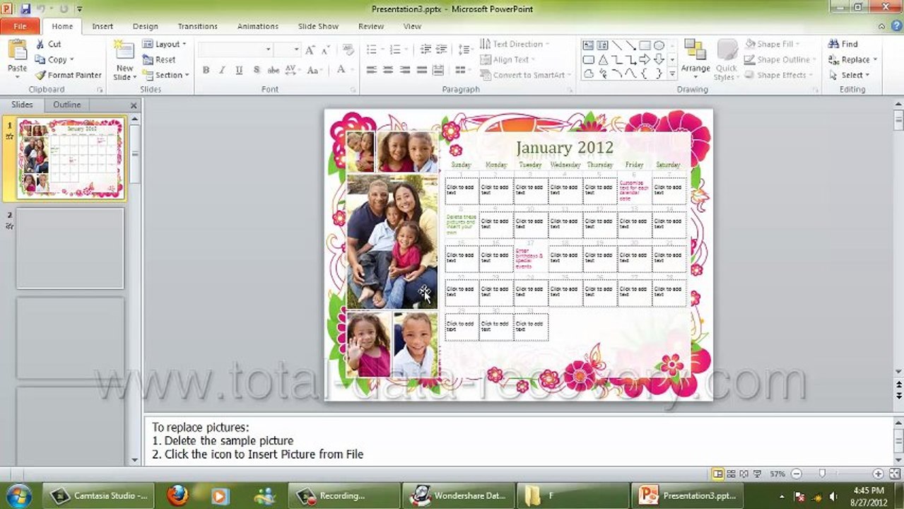Select slide 1 thumbnail

(x=71, y=159)
